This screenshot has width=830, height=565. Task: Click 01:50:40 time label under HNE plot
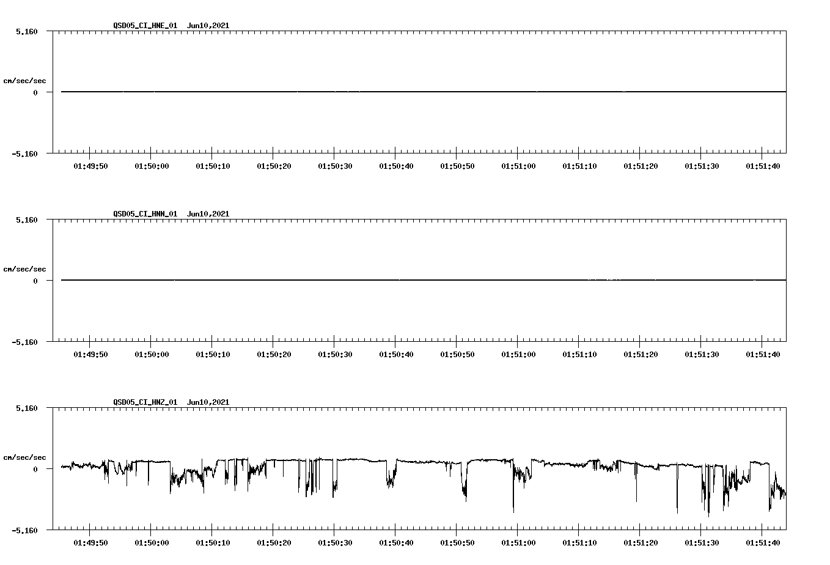point(396,166)
